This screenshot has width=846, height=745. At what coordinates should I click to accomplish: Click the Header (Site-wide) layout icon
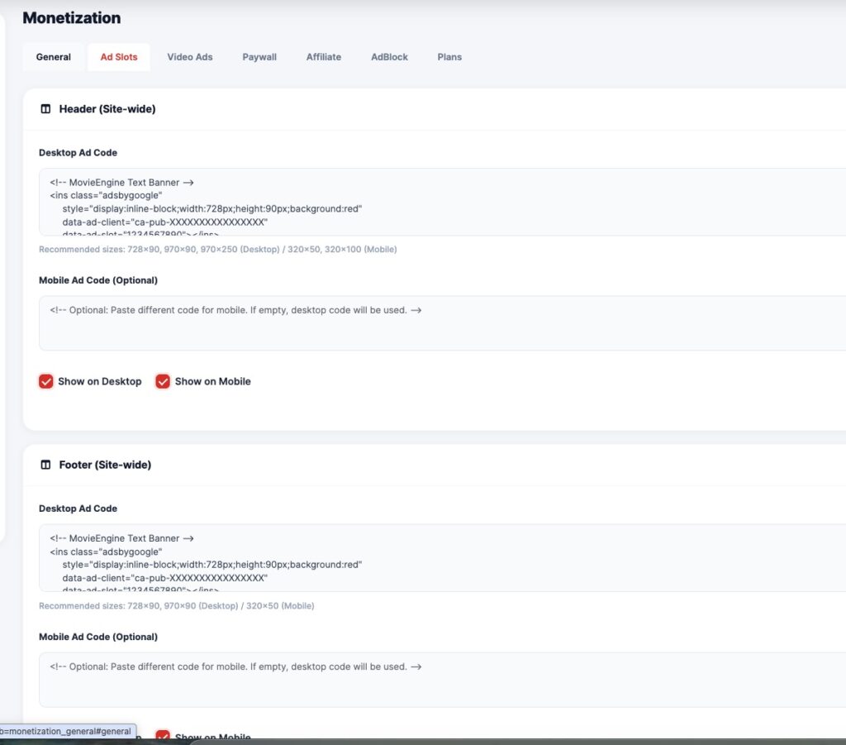(x=45, y=109)
